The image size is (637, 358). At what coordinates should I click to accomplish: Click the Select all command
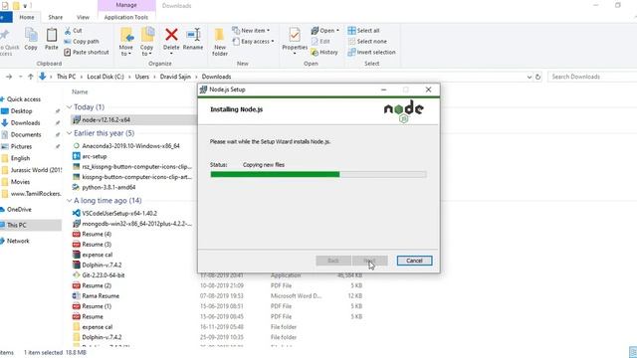(x=363, y=31)
